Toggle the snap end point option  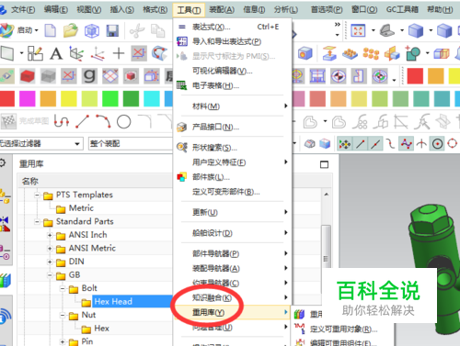point(361,143)
